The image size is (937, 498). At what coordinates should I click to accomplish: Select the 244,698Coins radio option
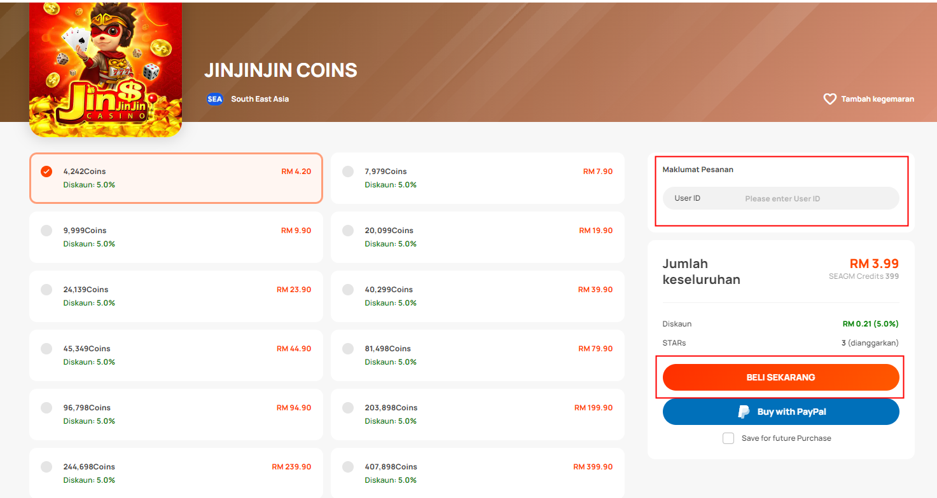[46, 467]
